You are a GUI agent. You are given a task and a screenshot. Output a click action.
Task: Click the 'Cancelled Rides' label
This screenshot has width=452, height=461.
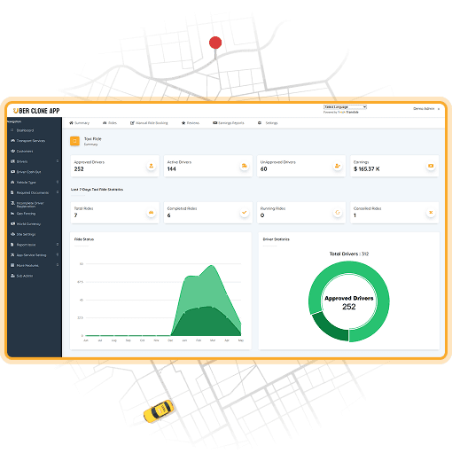(367, 208)
